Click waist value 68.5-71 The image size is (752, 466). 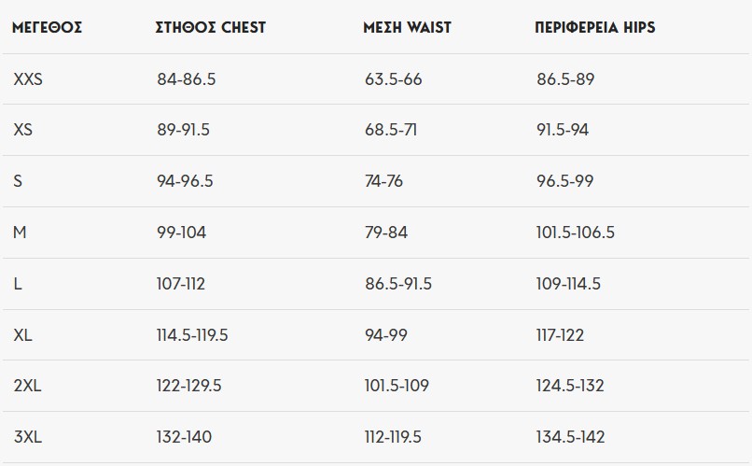pos(391,130)
